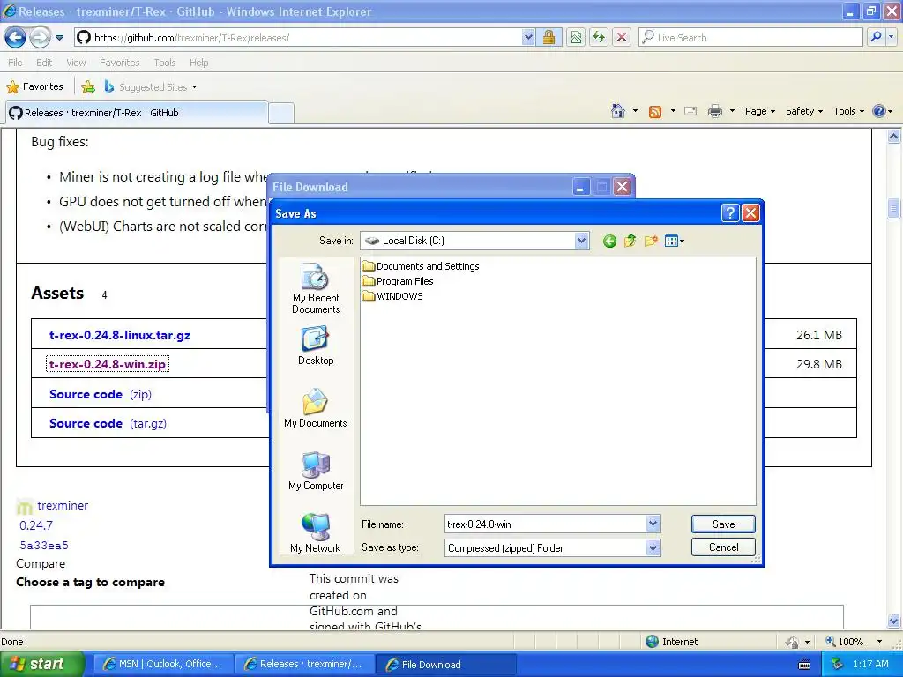
Task: Click the Read Mail icon
Action: point(690,111)
